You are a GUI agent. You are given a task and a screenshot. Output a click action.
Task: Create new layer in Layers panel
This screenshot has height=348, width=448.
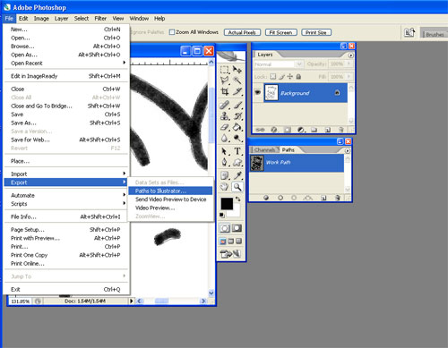point(328,130)
